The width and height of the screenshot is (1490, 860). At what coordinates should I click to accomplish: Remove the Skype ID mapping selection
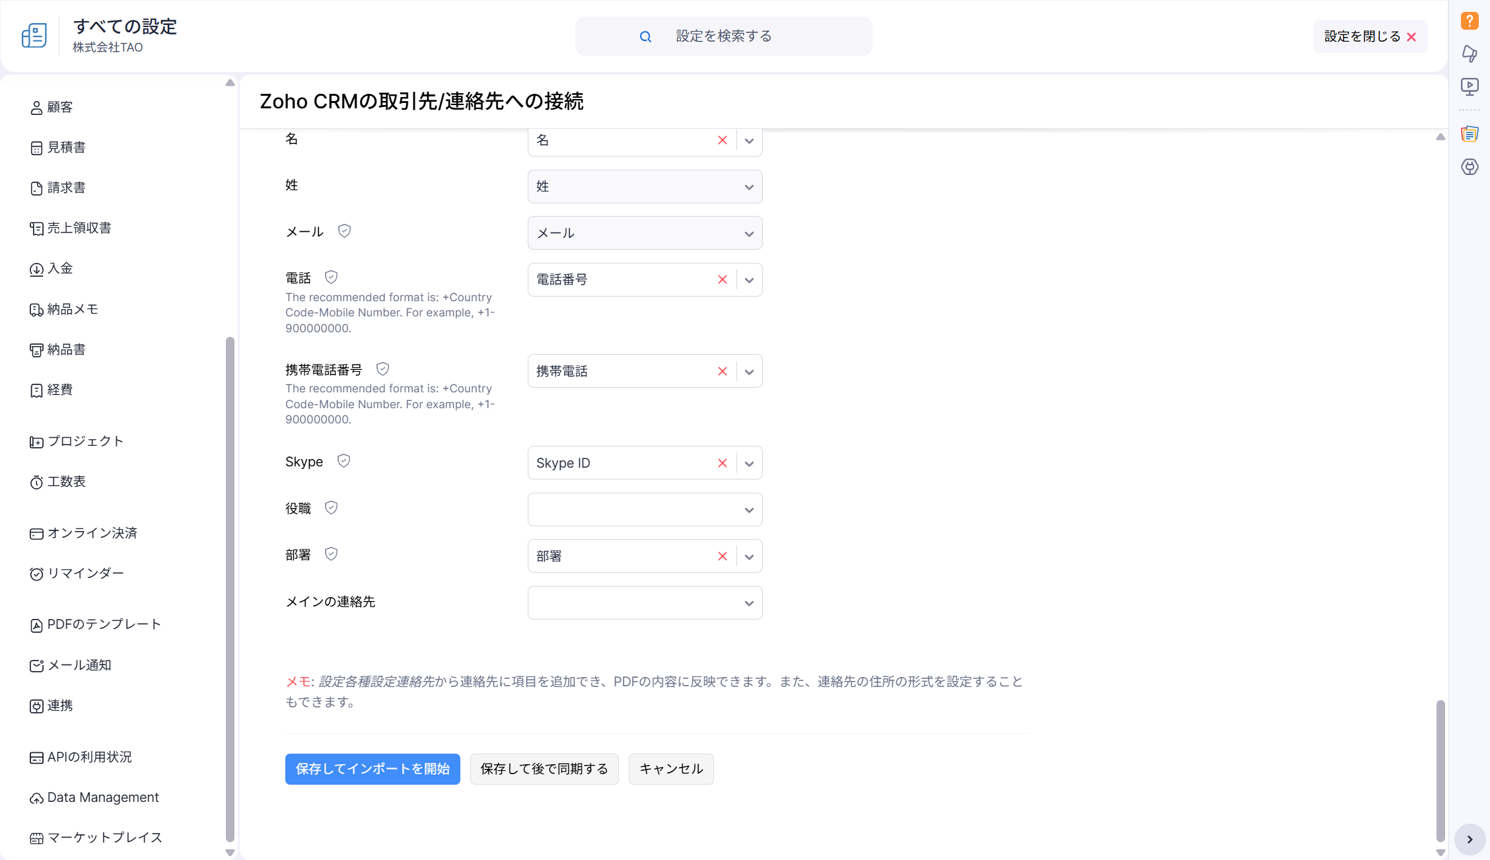click(722, 463)
